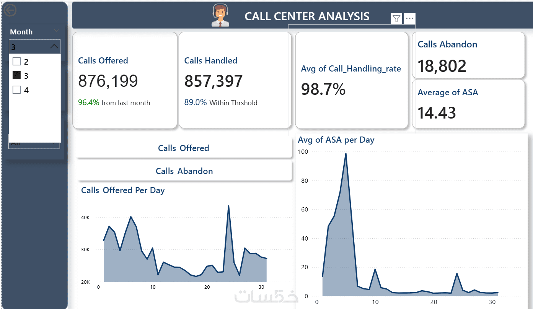Click the Calls_Offered Per Day chart title

tap(123, 190)
